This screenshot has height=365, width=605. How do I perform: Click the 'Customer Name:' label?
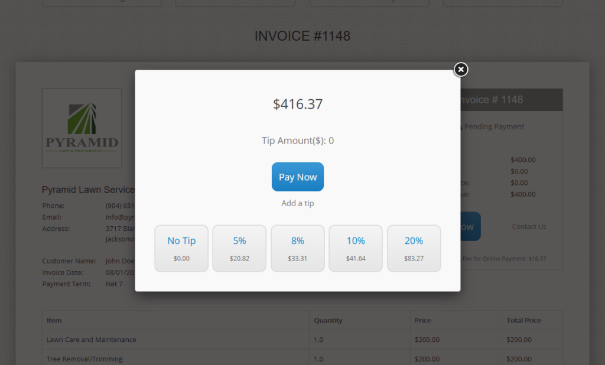[69, 261]
